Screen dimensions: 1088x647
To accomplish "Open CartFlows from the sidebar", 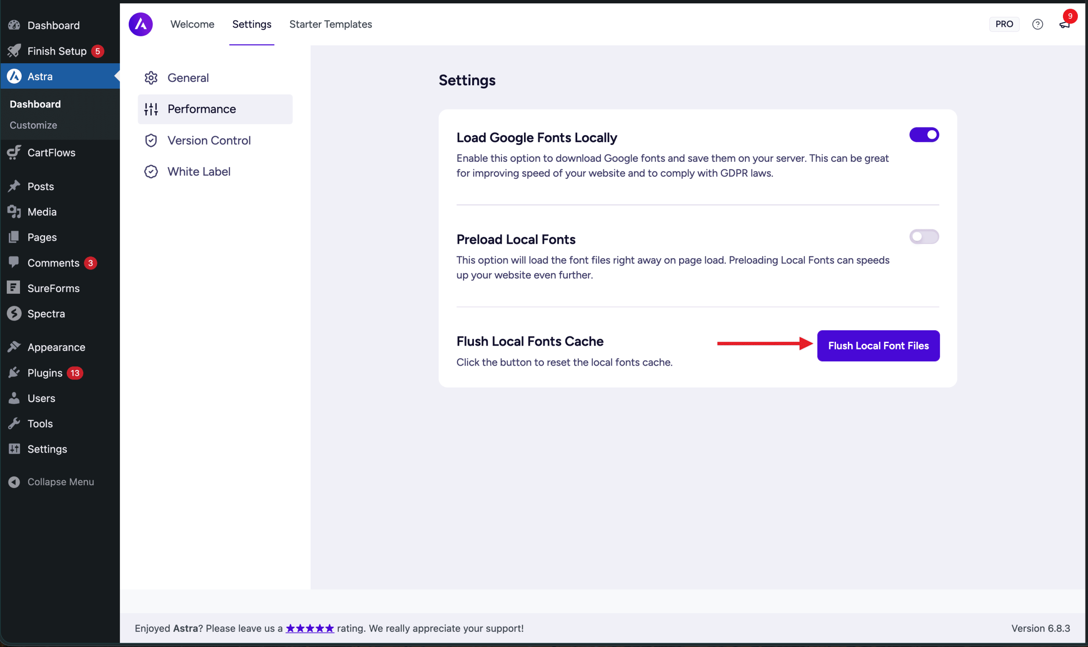I will click(51, 152).
